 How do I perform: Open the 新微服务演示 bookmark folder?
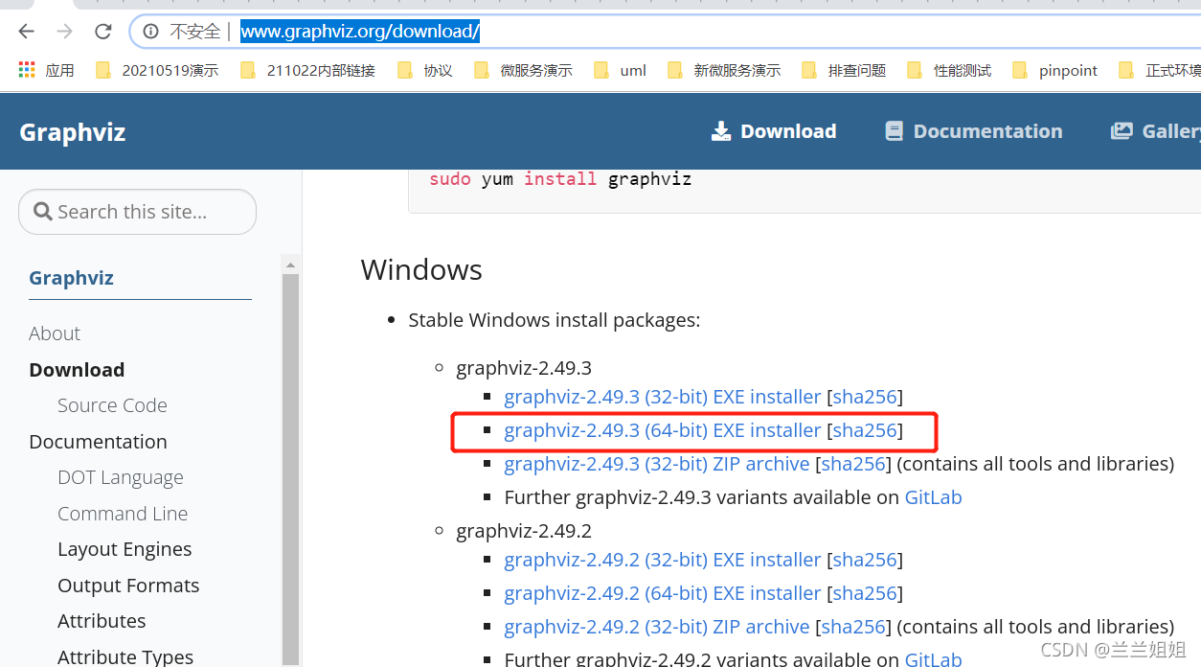[x=724, y=70]
